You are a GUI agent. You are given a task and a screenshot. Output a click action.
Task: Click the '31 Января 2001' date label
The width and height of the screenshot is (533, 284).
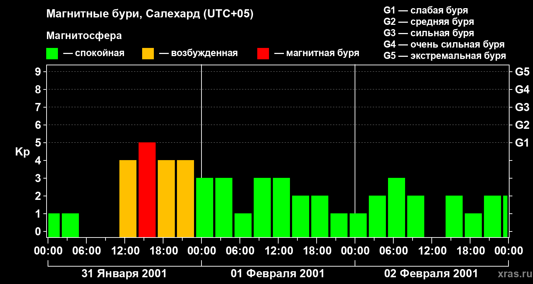(x=124, y=274)
